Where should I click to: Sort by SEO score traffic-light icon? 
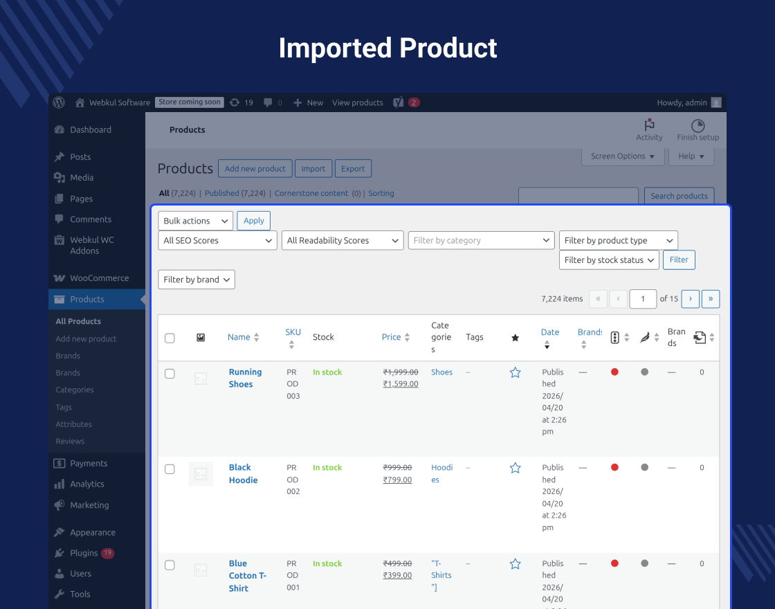click(614, 338)
